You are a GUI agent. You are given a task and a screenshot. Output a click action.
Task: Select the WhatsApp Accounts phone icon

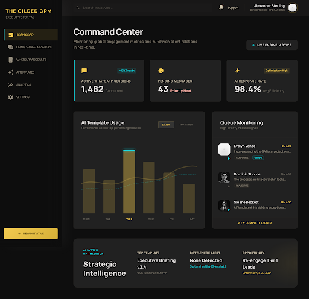click(10, 60)
